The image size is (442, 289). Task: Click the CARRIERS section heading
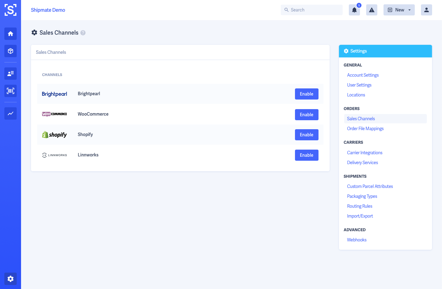tap(353, 142)
